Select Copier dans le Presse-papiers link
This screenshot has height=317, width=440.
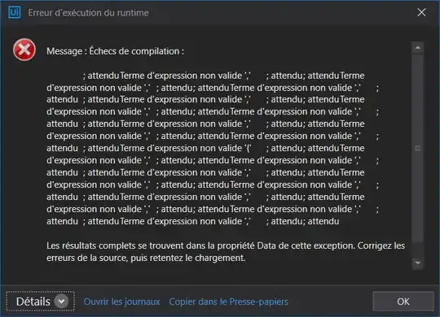coord(228,302)
